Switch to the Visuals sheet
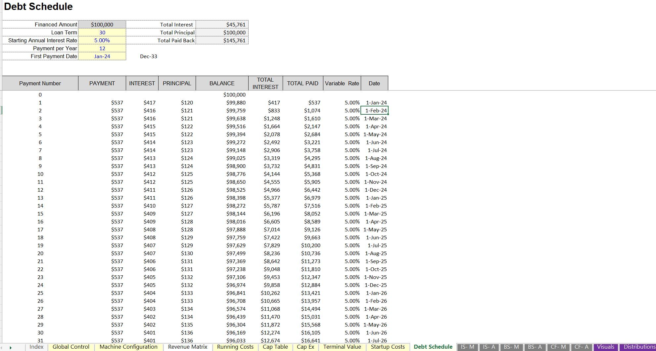This screenshot has width=656, height=351. coord(605,347)
